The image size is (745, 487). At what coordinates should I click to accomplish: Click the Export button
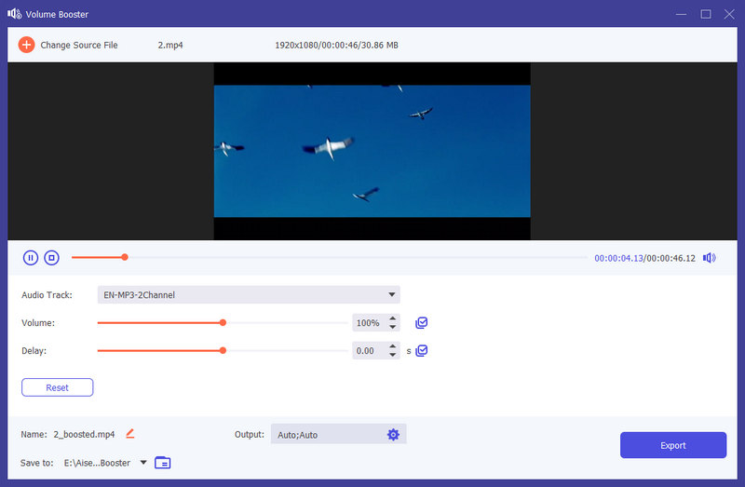[x=673, y=445]
